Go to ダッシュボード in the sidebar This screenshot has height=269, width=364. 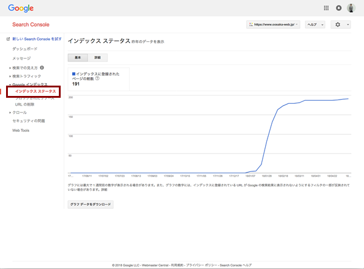(x=25, y=48)
